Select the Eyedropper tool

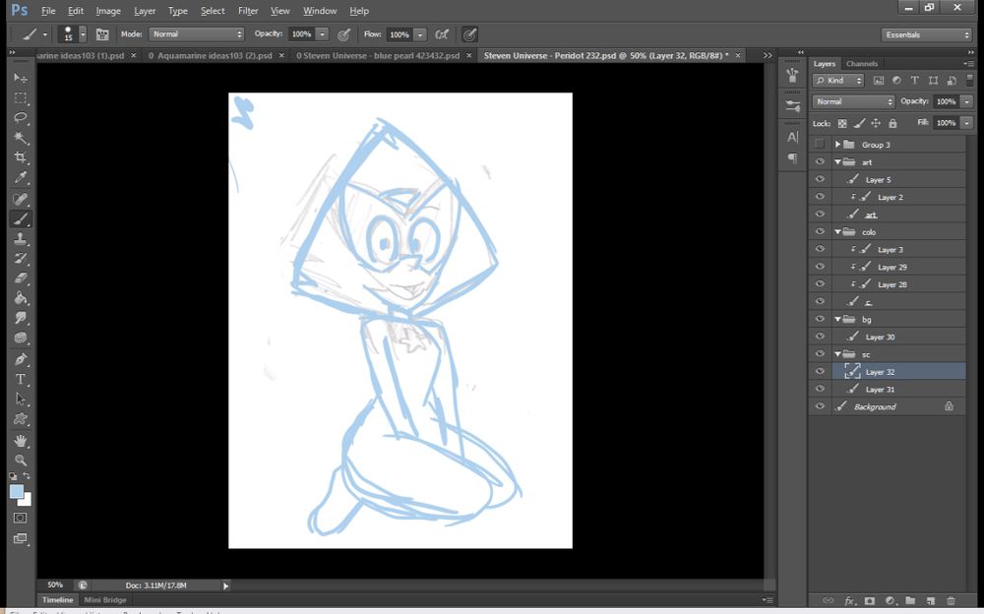point(21,178)
